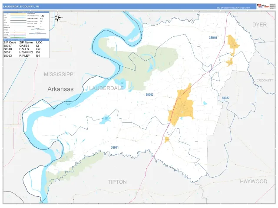Click the 'E4' locator cell
Image resolution: width=278 pixels, height=208 pixels.
38,56
